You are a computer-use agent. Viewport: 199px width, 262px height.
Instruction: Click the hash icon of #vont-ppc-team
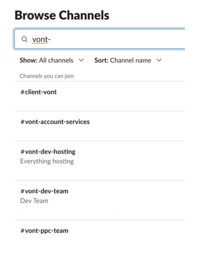click(x=22, y=231)
